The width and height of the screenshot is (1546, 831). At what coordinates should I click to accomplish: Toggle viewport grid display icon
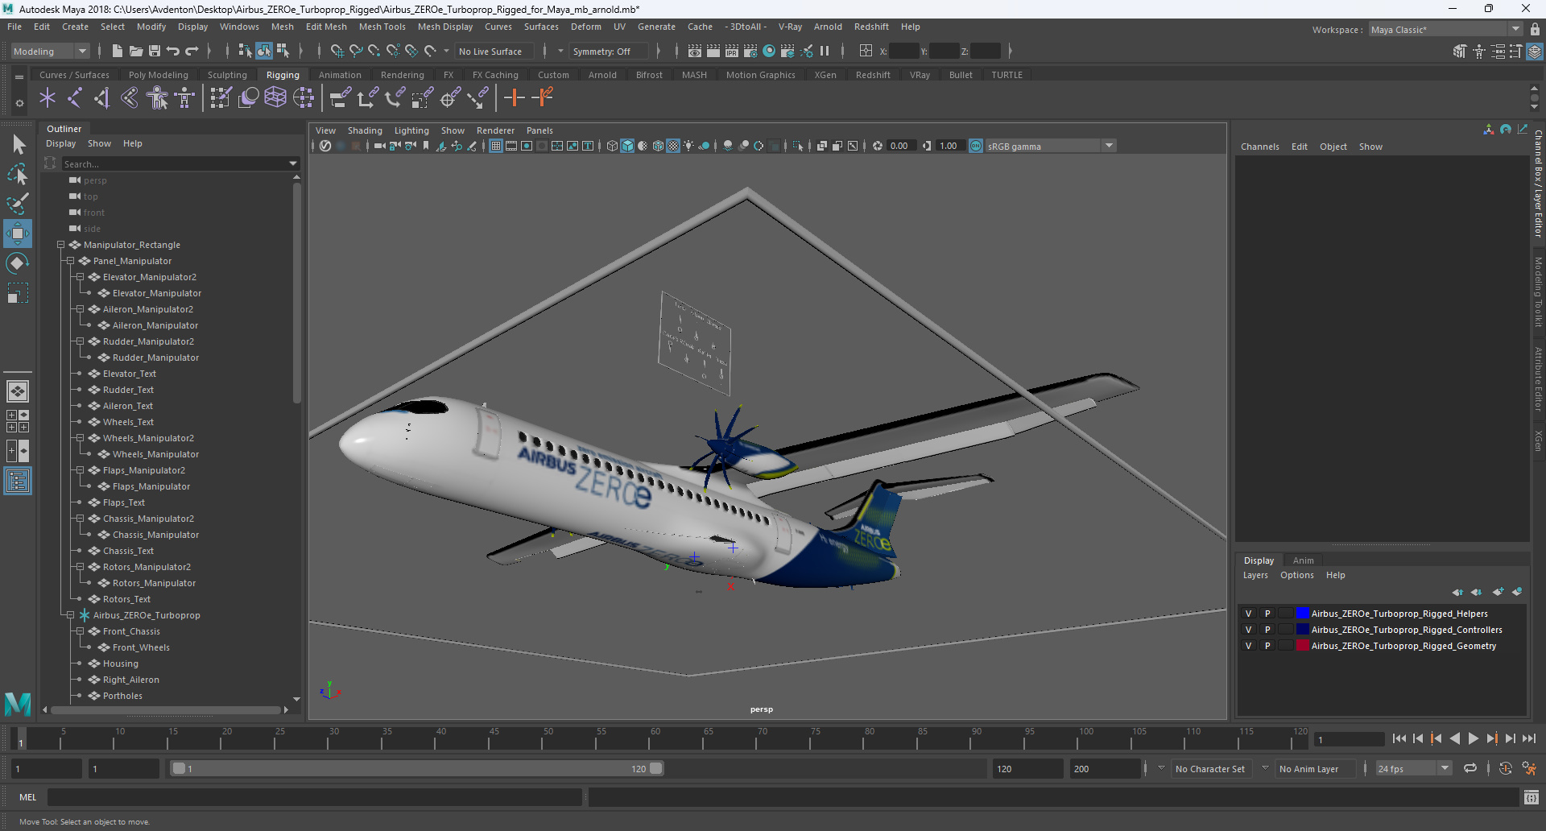(x=496, y=146)
